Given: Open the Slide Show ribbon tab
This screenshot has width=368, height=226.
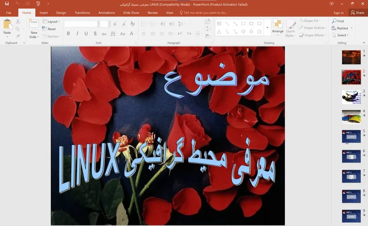Looking at the screenshot, I should coord(131,12).
